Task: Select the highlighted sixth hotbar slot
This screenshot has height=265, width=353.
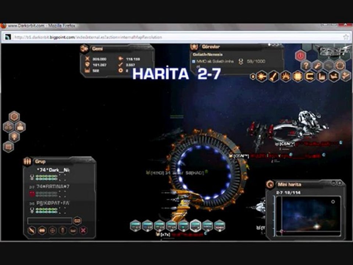Action: pyautogui.click(x=195, y=226)
